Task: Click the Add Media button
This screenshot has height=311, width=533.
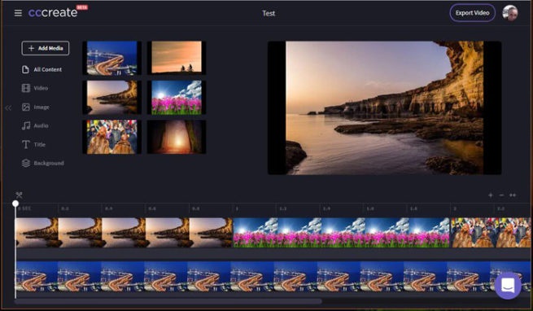Action: pyautogui.click(x=46, y=48)
